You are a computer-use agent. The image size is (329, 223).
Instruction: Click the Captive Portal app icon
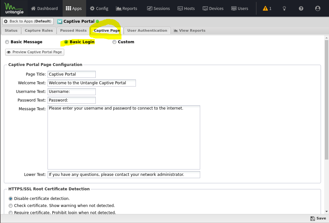pyautogui.click(x=59, y=21)
